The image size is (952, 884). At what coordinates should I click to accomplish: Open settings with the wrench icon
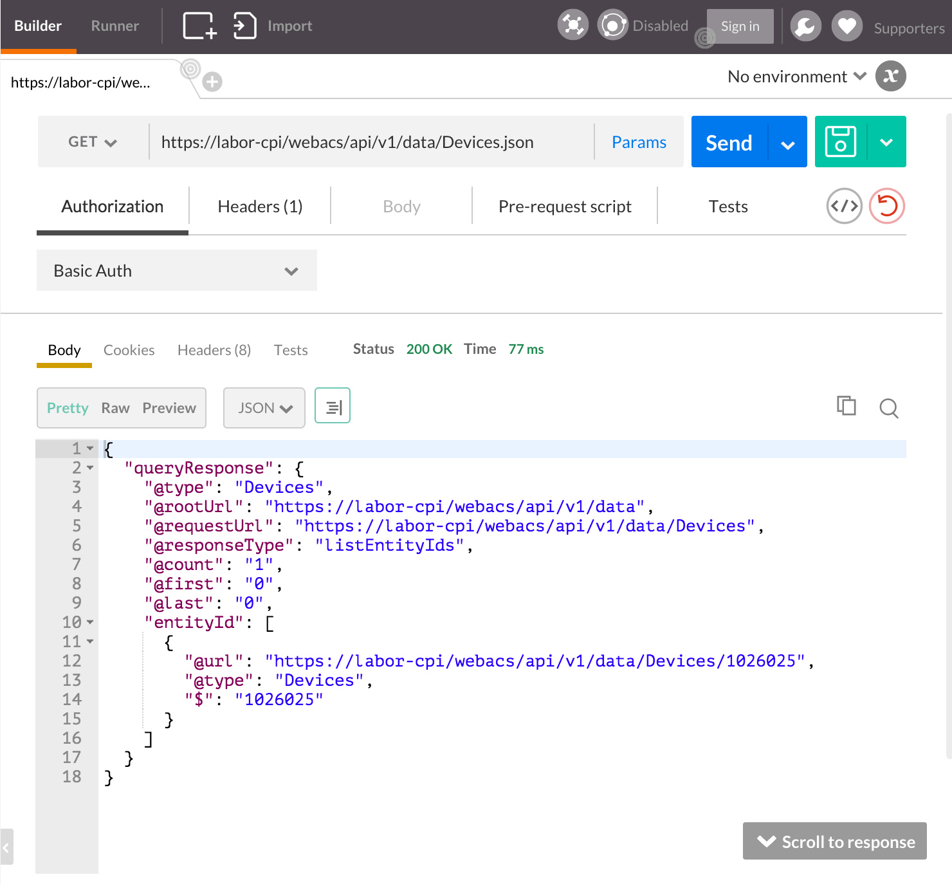tap(805, 26)
